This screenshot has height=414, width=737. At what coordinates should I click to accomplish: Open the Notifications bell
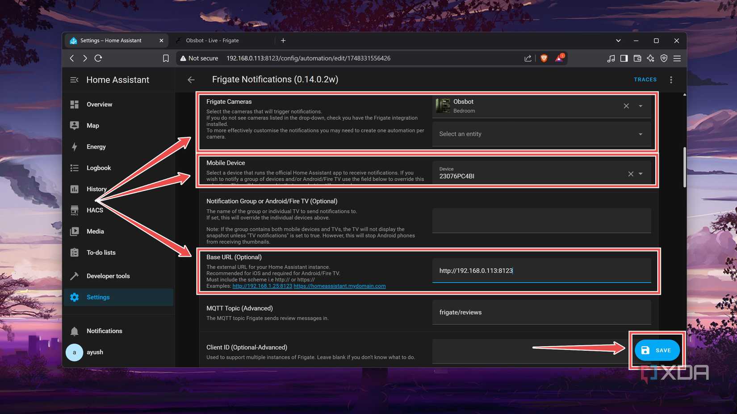tap(74, 331)
